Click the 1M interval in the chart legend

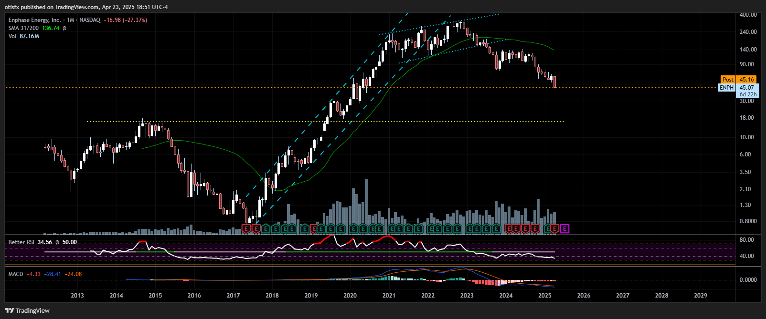[x=71, y=20]
